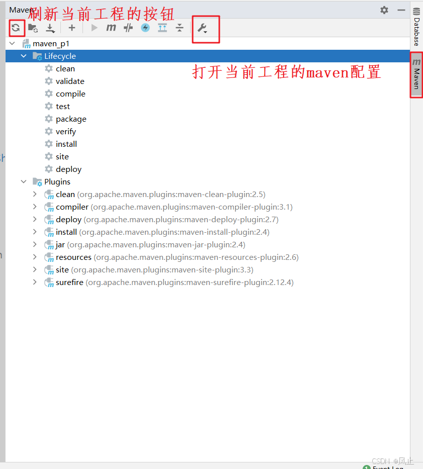Click Expand All toolbar icon

pos(162,28)
